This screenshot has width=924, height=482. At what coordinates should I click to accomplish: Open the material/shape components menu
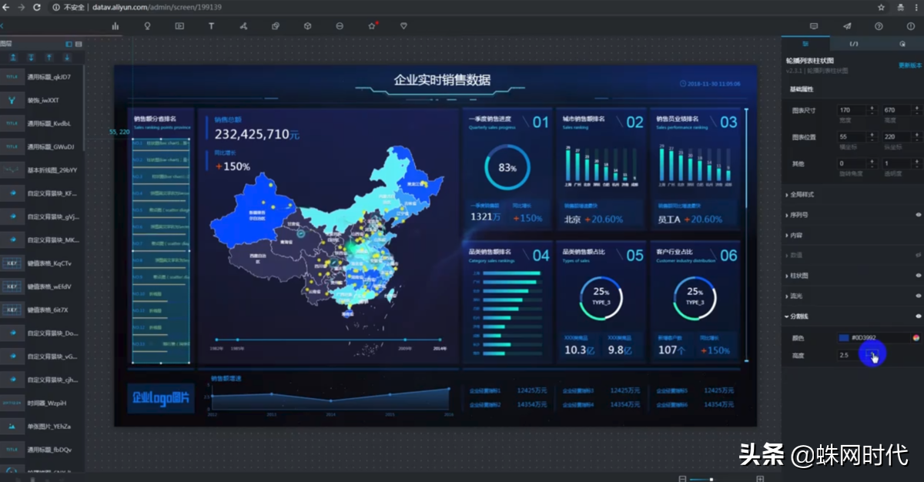click(x=276, y=25)
